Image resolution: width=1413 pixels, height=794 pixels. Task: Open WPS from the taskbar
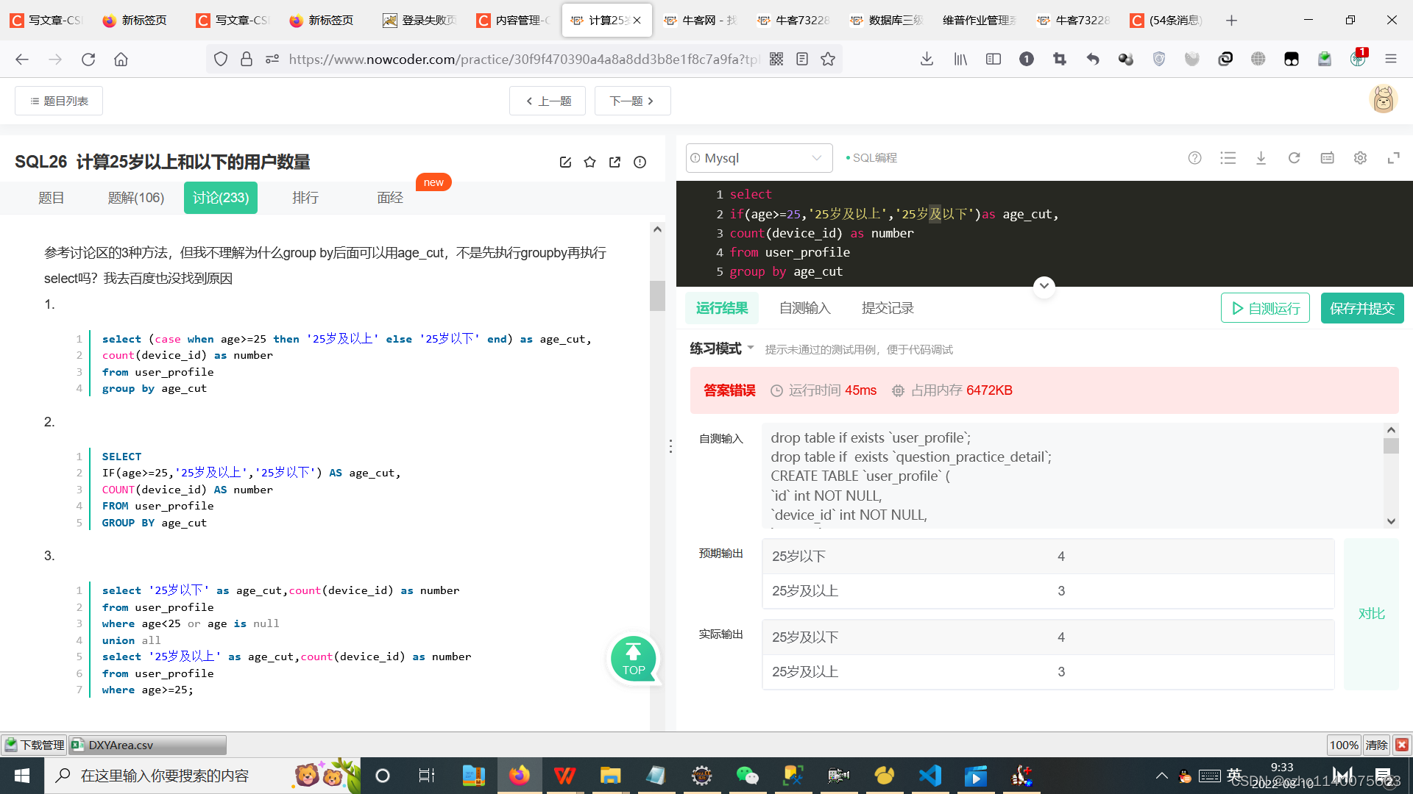[564, 776]
